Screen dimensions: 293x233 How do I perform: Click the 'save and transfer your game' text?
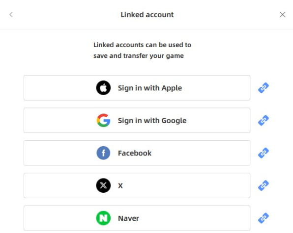tap(139, 56)
